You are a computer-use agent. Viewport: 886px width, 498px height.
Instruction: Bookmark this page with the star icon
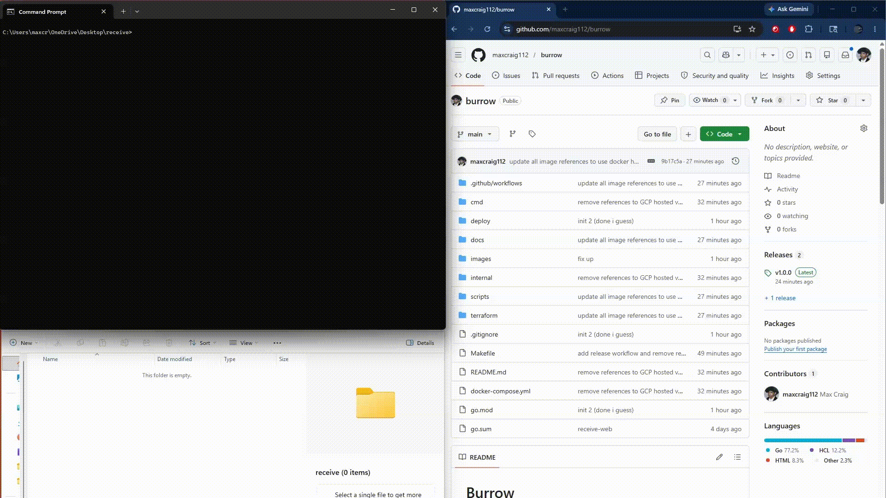(x=752, y=29)
